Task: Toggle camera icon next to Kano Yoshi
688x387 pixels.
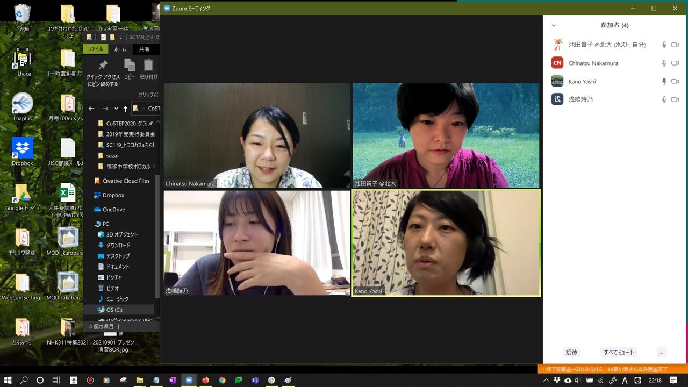Action: (675, 82)
